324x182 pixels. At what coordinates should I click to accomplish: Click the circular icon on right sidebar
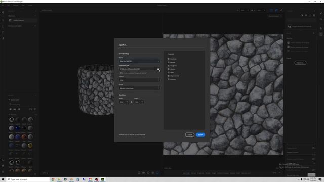pos(321,35)
